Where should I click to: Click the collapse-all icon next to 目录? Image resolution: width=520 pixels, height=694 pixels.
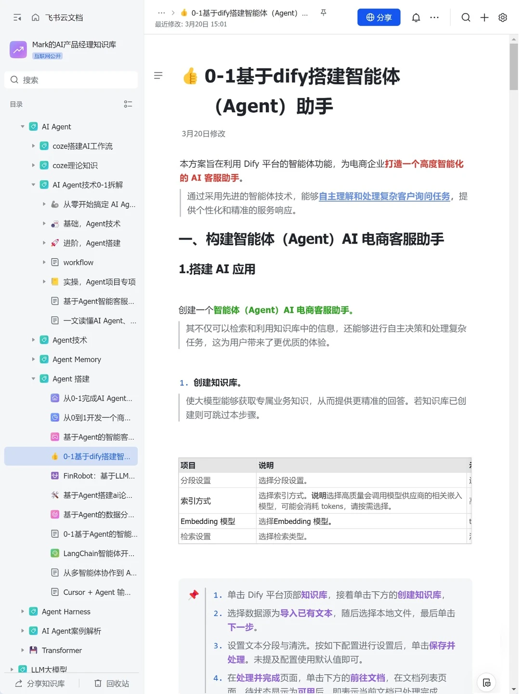128,104
